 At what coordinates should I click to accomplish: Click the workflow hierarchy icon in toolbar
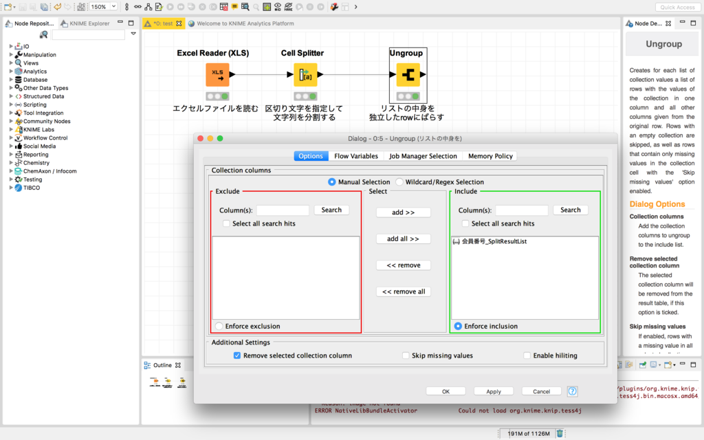point(148,7)
